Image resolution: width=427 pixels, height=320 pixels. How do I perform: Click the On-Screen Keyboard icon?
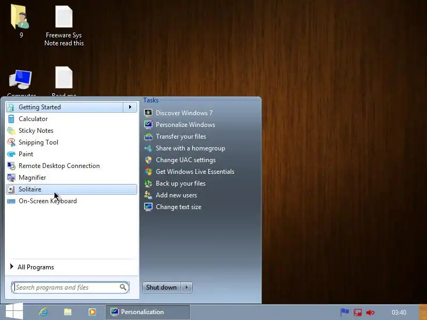click(11, 201)
